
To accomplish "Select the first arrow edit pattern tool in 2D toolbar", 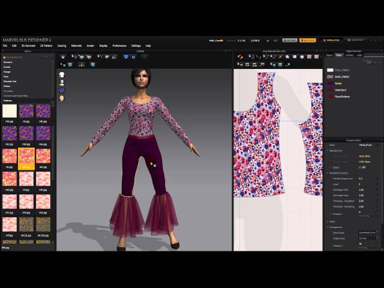I will [x=251, y=57].
